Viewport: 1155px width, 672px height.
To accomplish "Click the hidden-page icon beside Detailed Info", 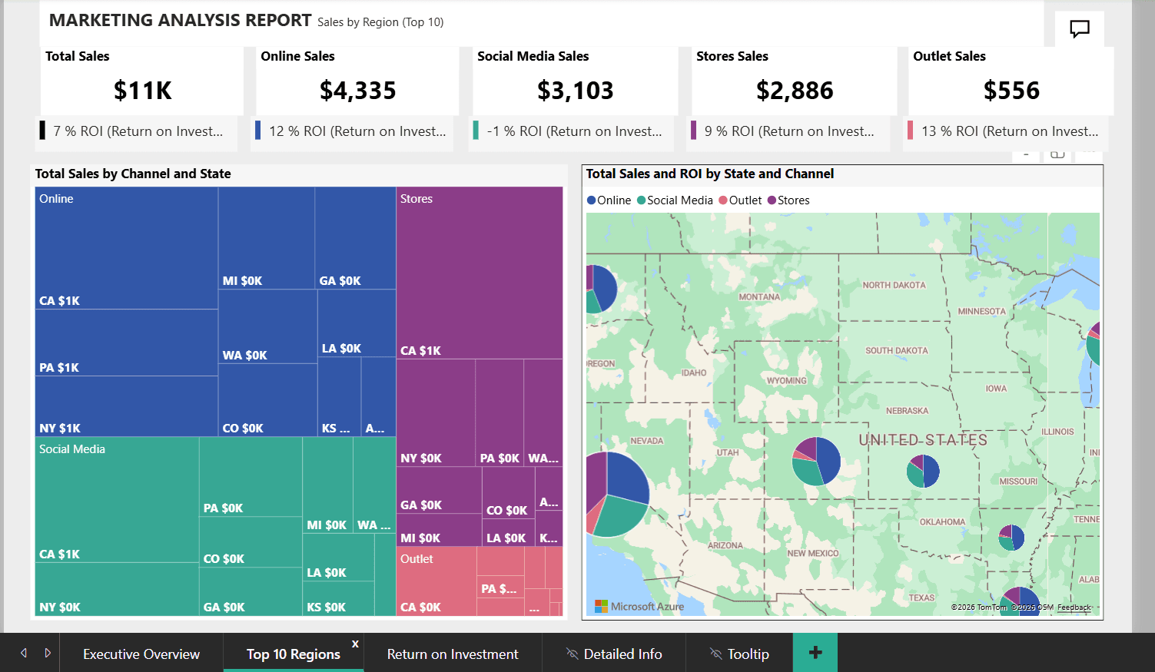I will click(572, 654).
